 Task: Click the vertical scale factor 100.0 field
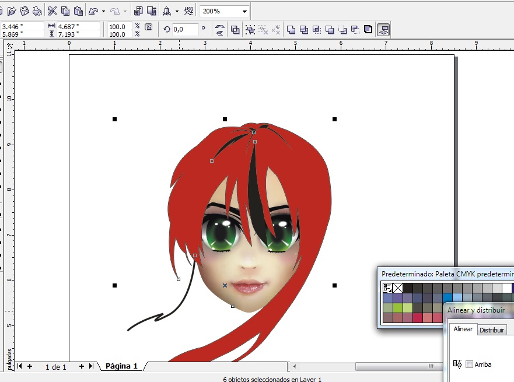click(x=120, y=34)
